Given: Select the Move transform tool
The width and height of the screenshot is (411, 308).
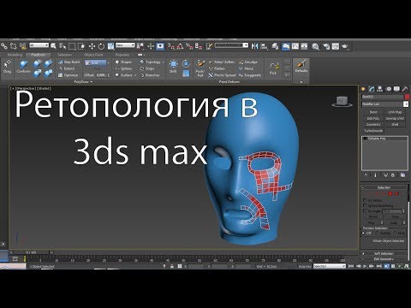Looking at the screenshot, I should [92, 46].
